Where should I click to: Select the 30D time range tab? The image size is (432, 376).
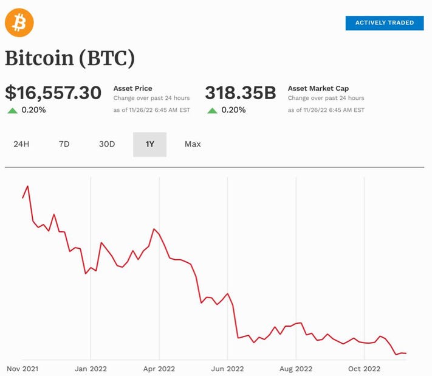[107, 144]
